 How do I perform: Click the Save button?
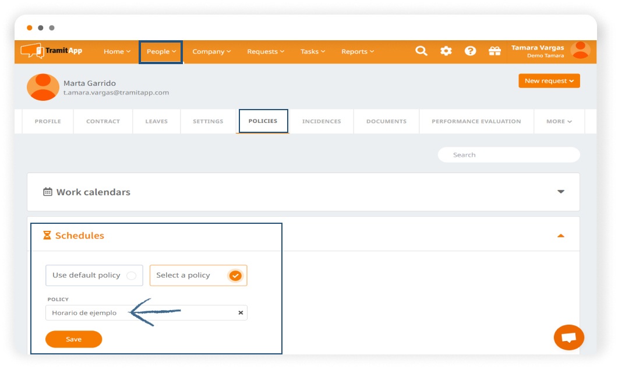click(x=73, y=339)
